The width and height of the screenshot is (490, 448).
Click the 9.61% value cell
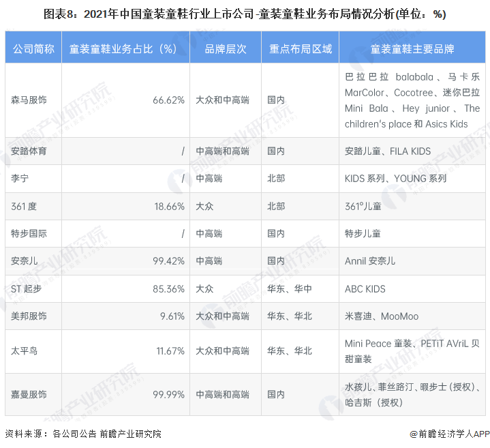(125, 316)
